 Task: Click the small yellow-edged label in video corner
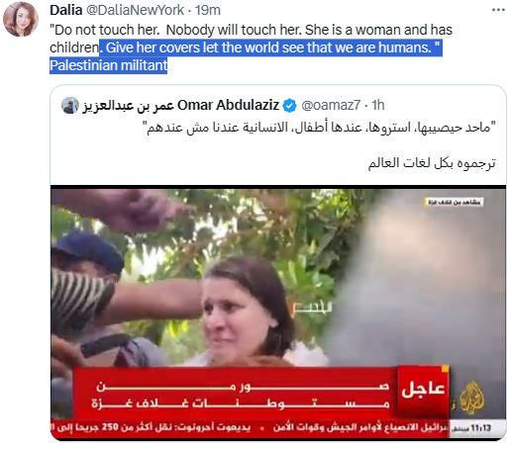coord(454,202)
